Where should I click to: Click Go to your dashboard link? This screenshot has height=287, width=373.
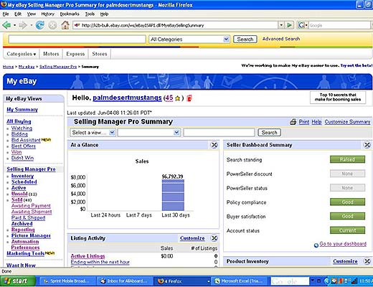tap(343, 244)
